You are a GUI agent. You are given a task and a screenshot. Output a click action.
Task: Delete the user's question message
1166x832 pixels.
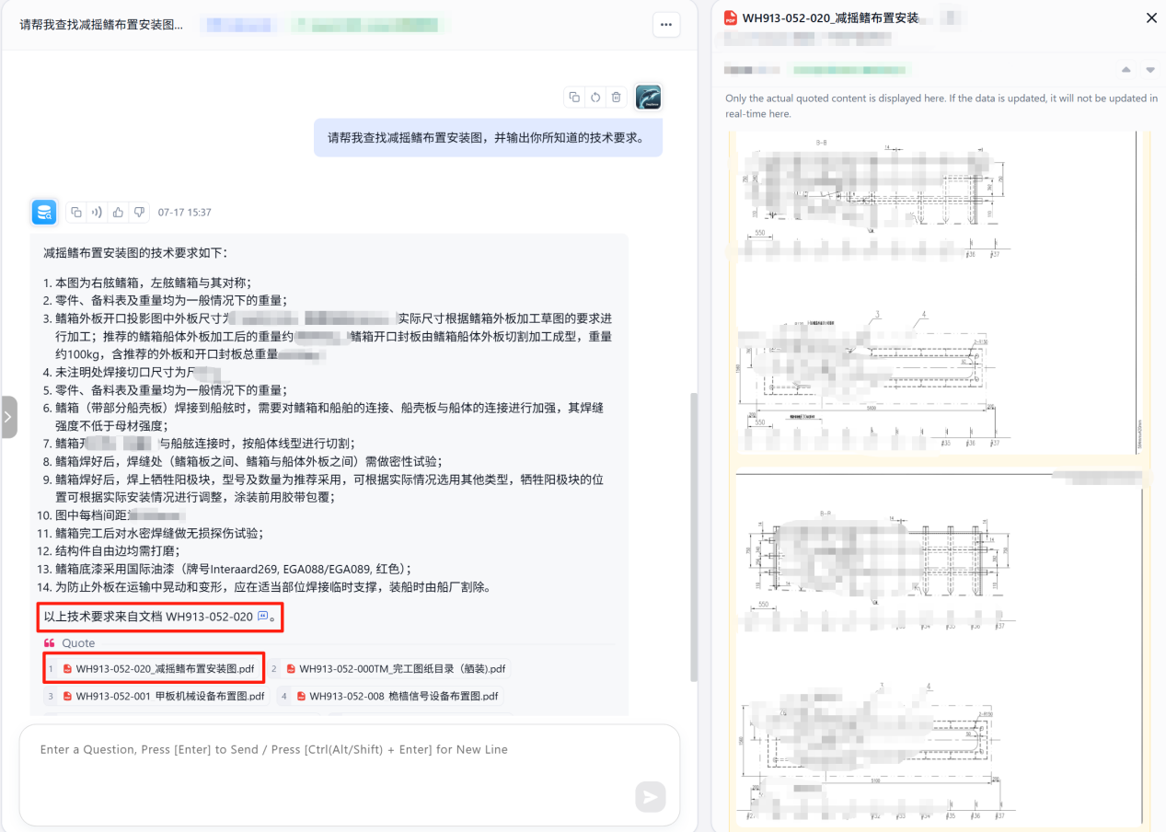(617, 98)
